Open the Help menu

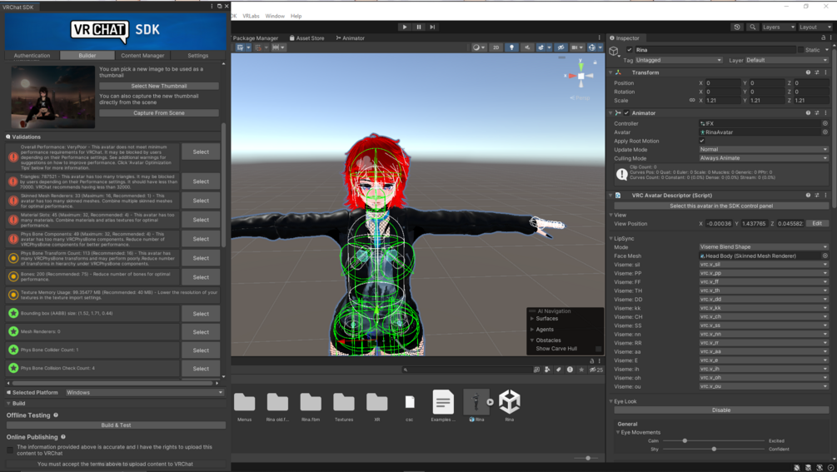pos(296,16)
